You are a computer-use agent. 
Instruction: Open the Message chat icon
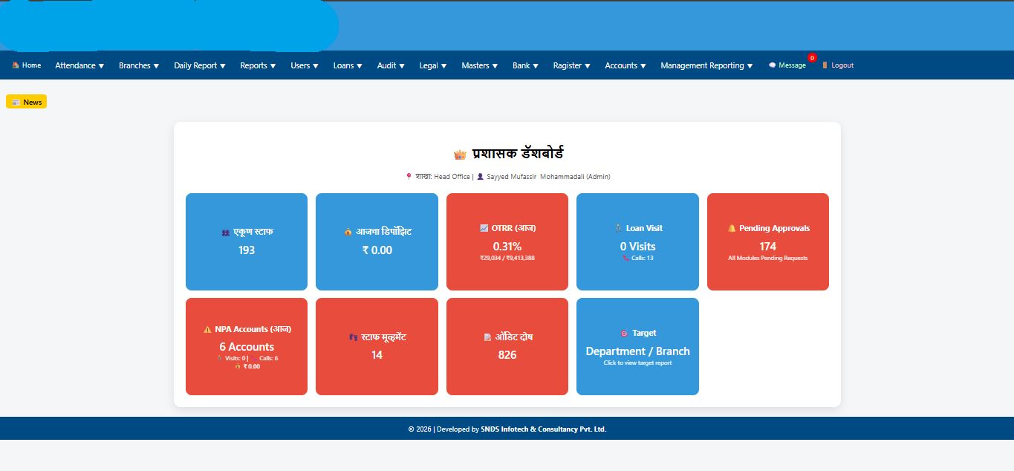tap(772, 65)
